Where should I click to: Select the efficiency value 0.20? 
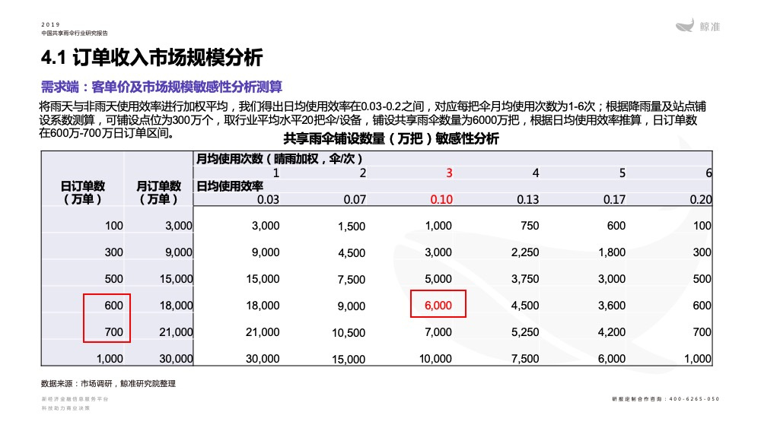(x=700, y=199)
